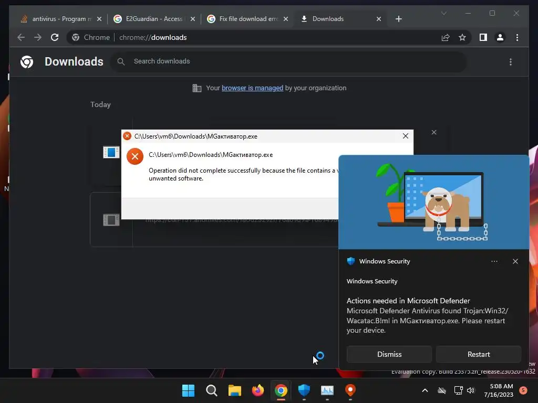
Task: Close the MGактиватор.exe error dialog
Action: pos(406,136)
